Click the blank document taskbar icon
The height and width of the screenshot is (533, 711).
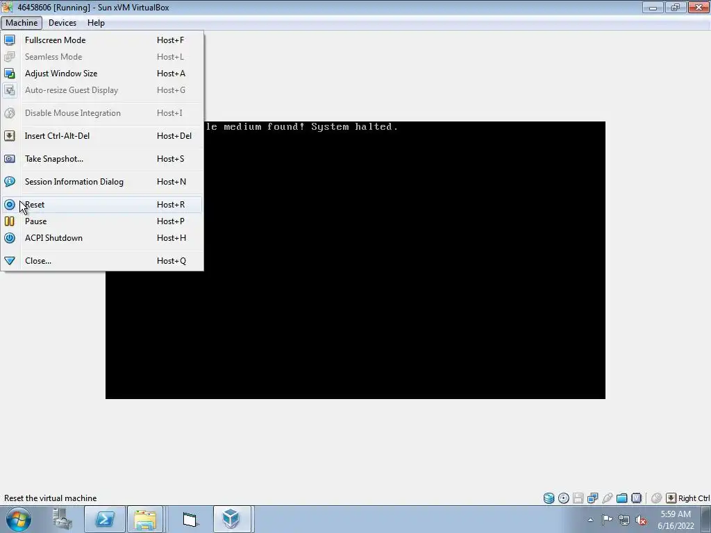click(x=190, y=519)
